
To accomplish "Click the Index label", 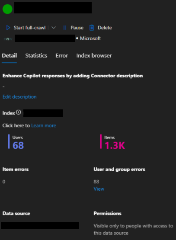I will pos(9,113).
